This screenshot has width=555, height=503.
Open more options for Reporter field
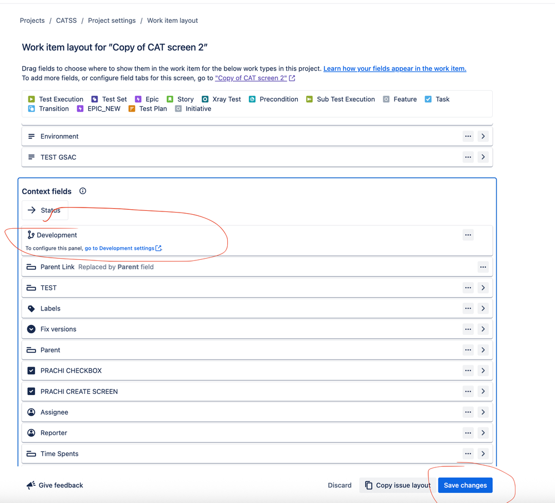[x=468, y=433]
